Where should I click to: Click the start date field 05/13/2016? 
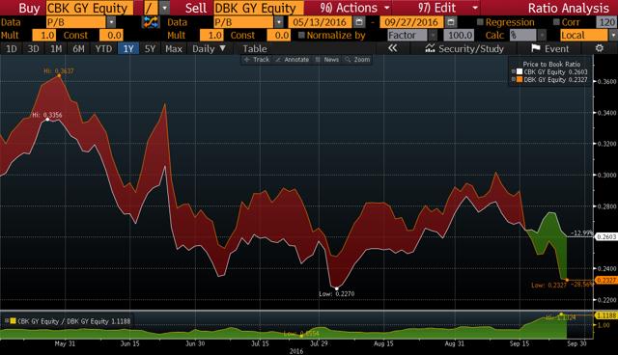click(x=320, y=22)
